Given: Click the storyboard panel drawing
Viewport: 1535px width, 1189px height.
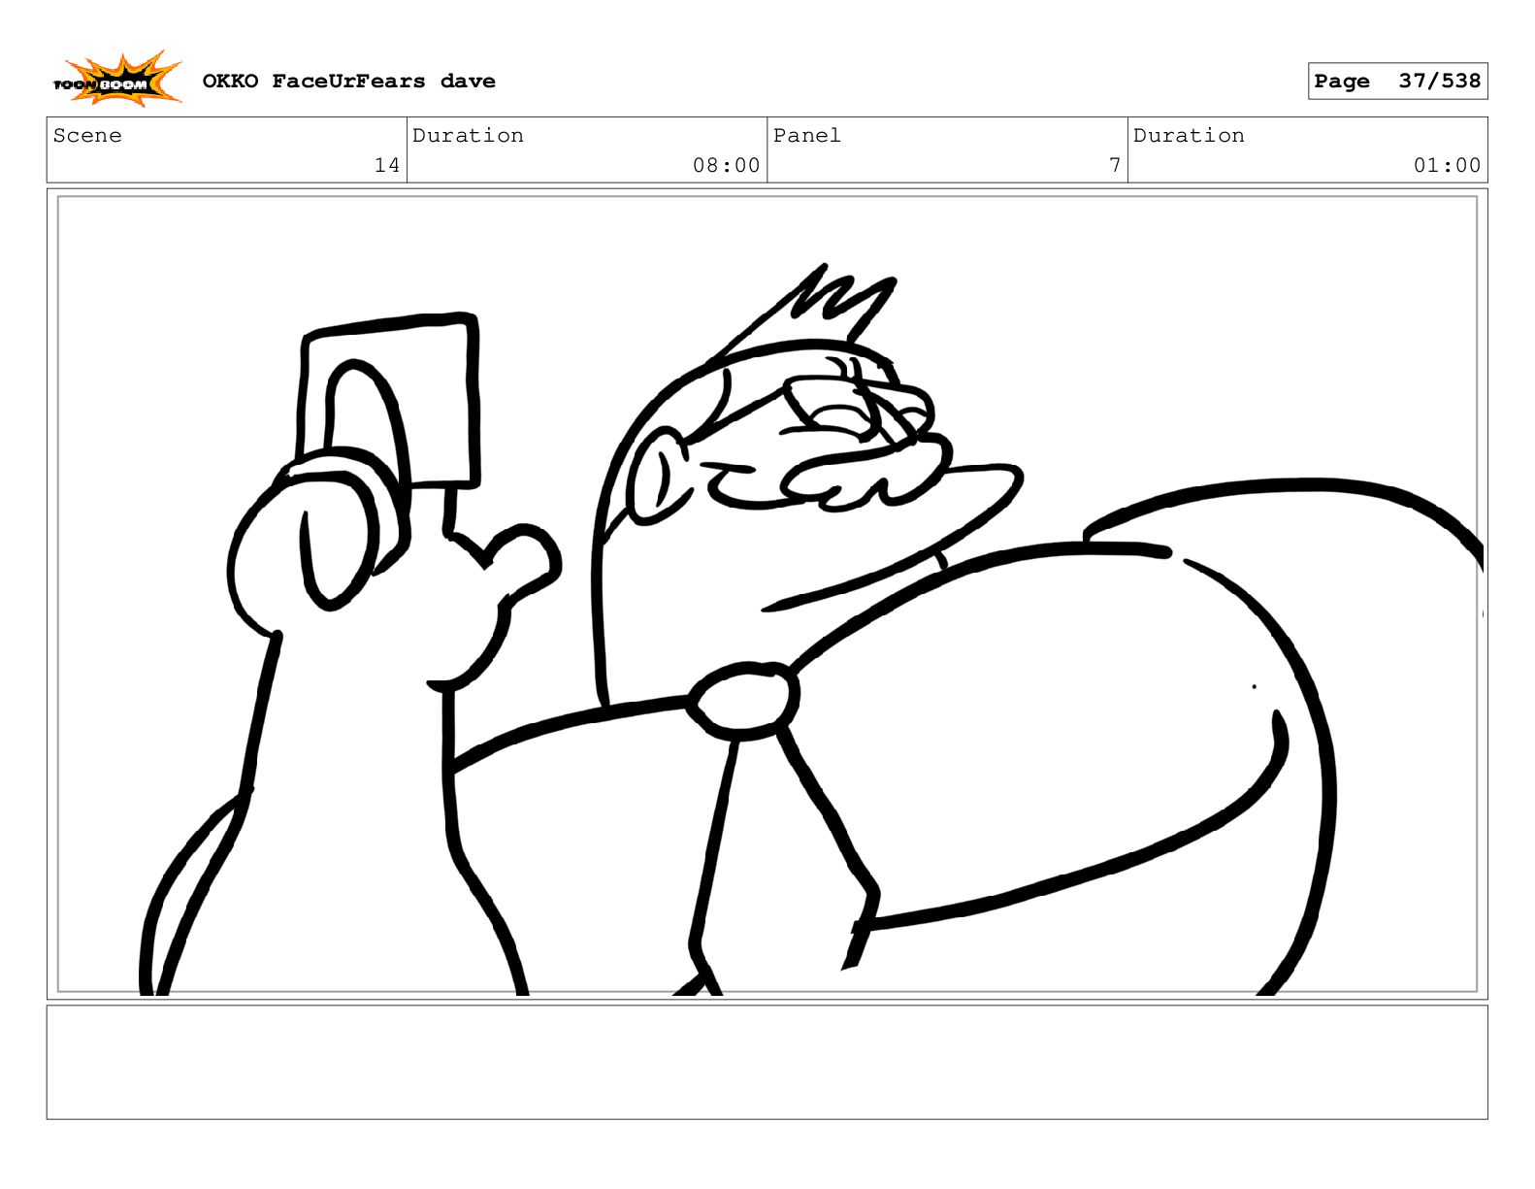Looking at the screenshot, I should tap(767, 594).
